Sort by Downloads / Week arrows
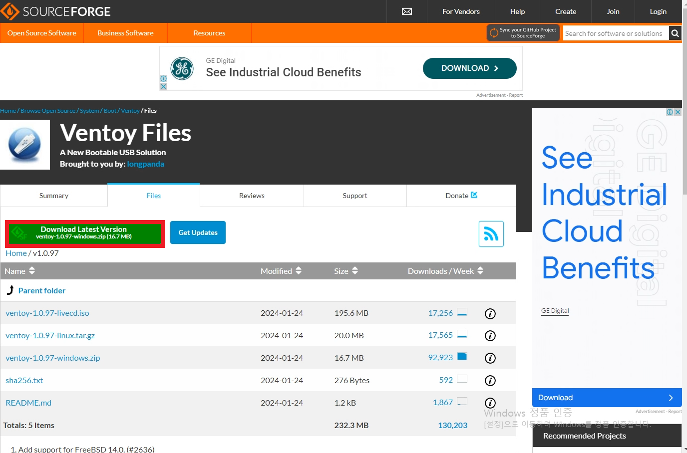 tap(480, 271)
